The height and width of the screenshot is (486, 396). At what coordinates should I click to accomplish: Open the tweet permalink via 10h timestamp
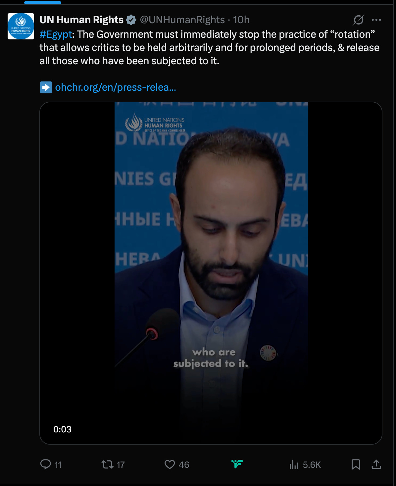[x=241, y=20]
